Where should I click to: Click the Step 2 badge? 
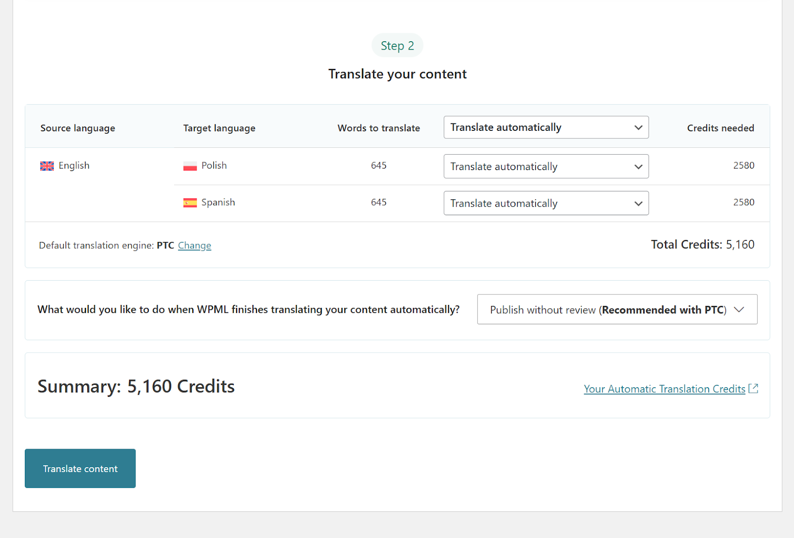click(x=397, y=46)
